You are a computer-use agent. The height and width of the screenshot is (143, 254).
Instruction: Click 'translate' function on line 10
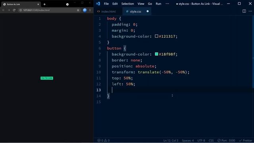pos(148,72)
